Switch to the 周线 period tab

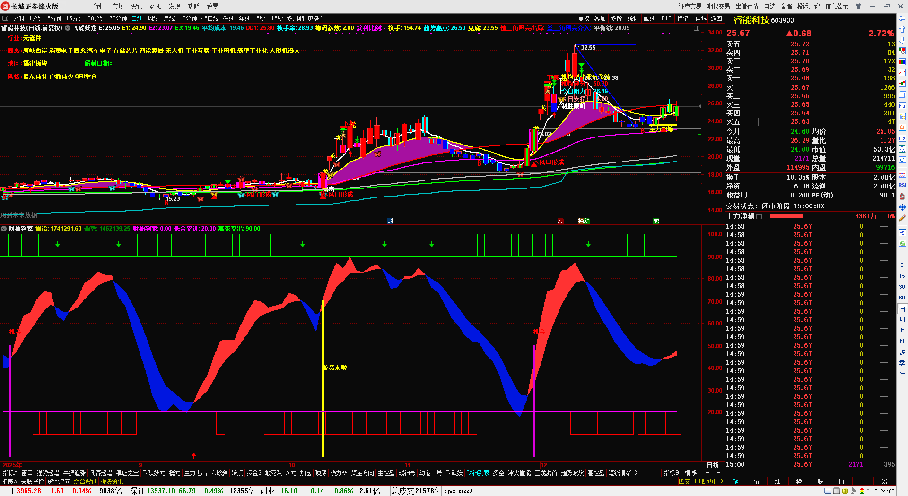(x=153, y=18)
